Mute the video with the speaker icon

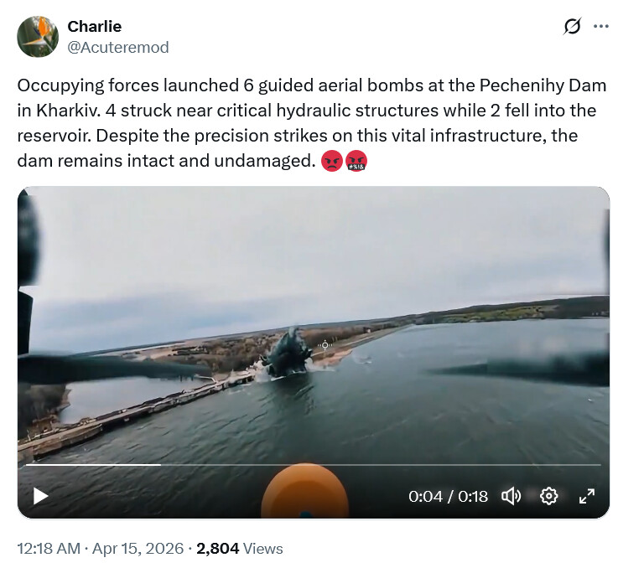pyautogui.click(x=511, y=496)
